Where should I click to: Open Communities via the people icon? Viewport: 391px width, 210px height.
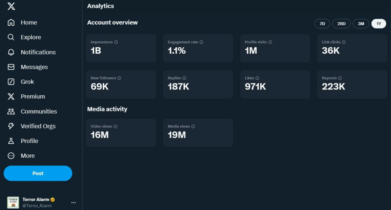coord(11,111)
